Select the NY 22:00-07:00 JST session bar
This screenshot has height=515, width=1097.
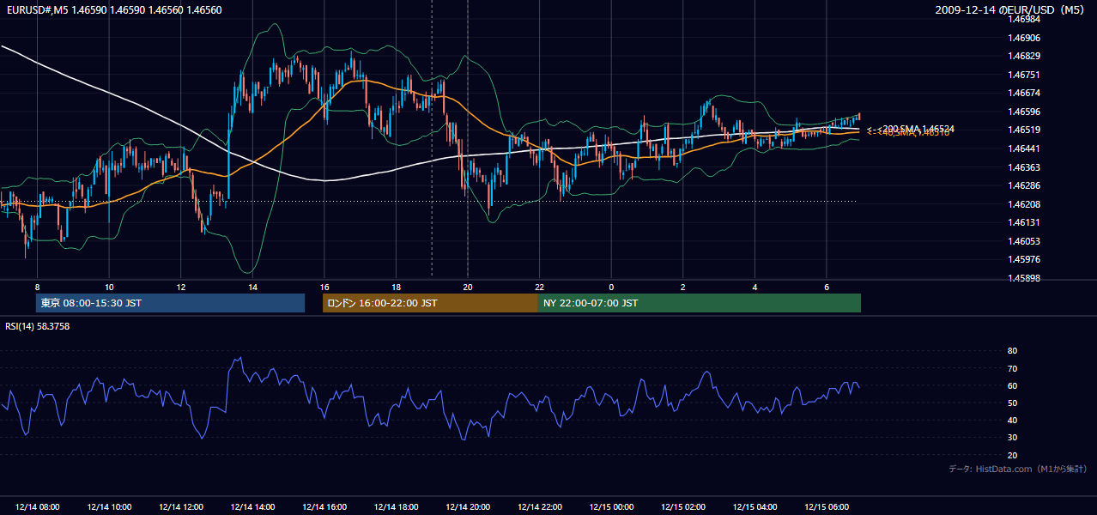[700, 303]
